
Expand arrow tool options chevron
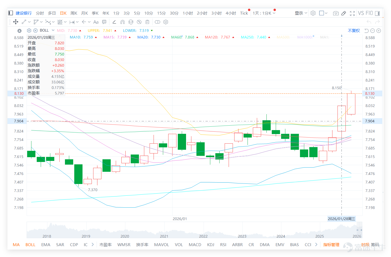click(89, 22)
